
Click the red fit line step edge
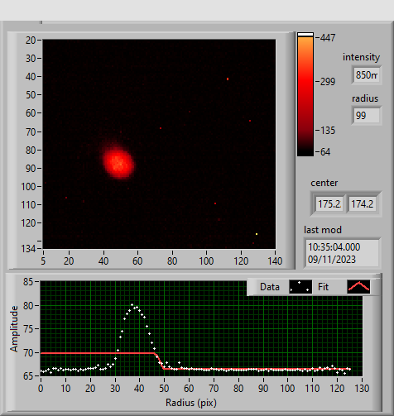click(159, 361)
